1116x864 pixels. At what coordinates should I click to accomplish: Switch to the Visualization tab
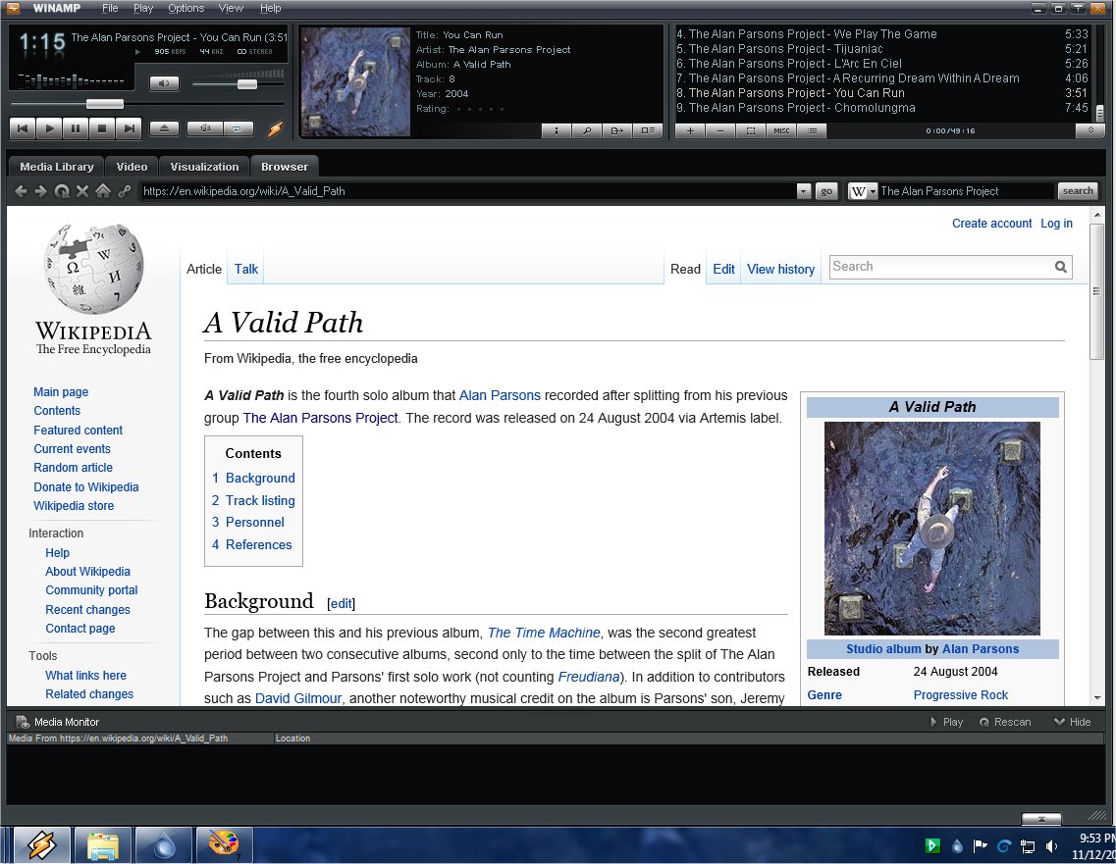[x=204, y=167]
